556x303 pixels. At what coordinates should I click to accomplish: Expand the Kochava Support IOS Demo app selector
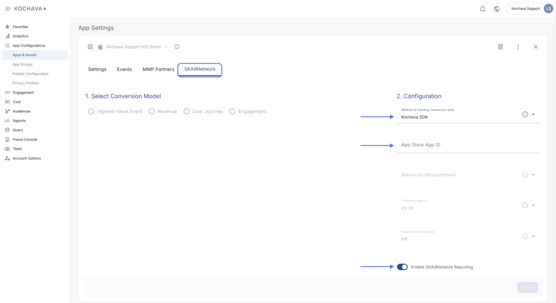coord(166,47)
